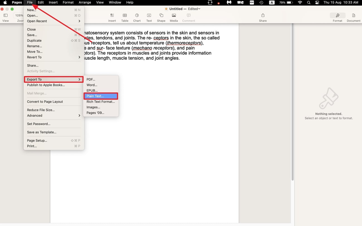Choose Move To... from File menu

coord(54,52)
